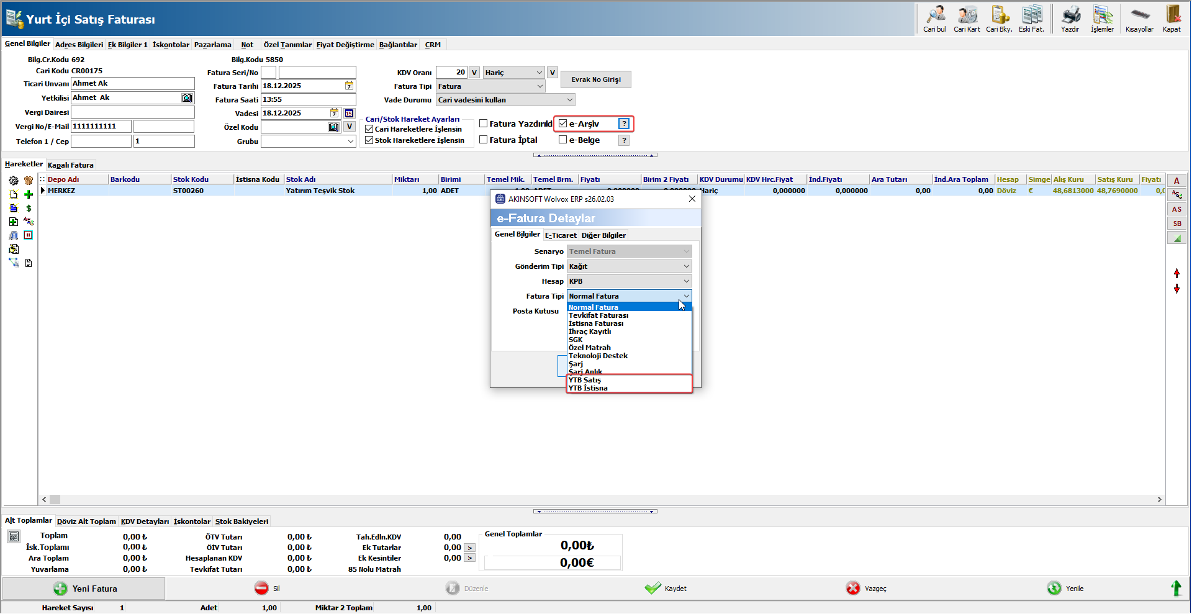Switch to the İskontolar tab
The image size is (1192, 614).
click(x=171, y=45)
